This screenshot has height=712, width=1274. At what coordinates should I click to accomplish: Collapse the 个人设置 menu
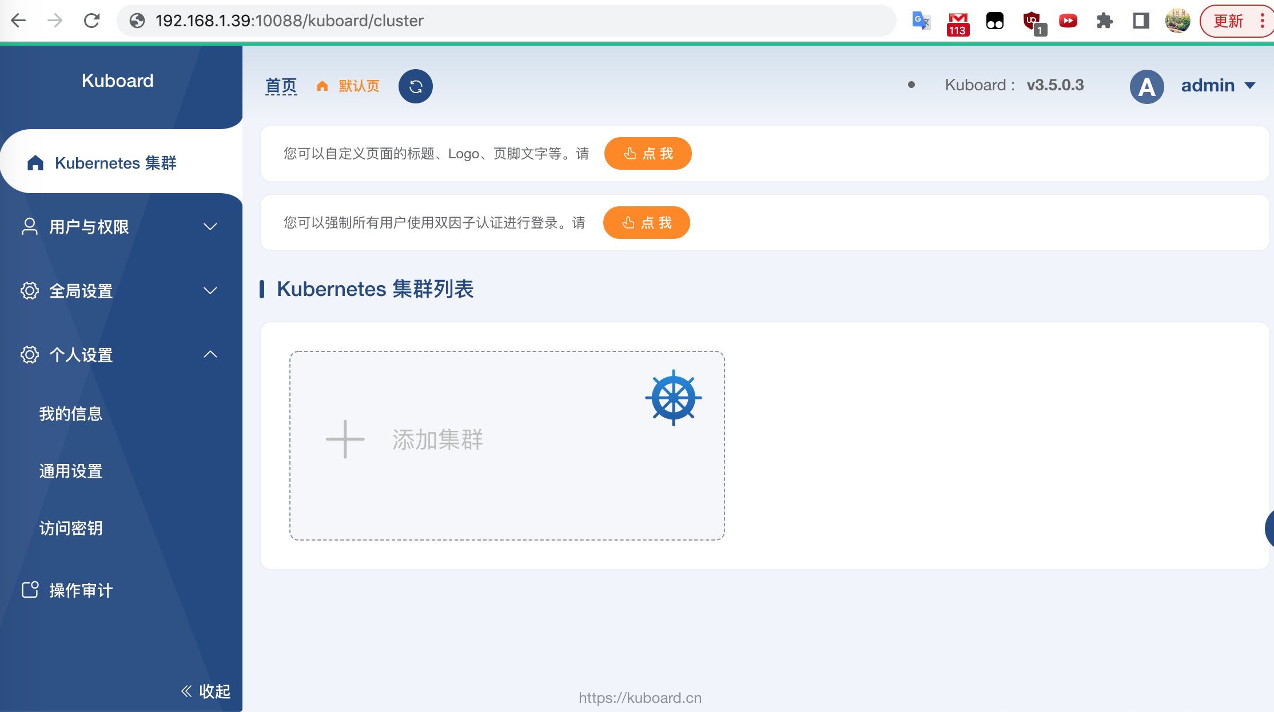[x=210, y=354]
